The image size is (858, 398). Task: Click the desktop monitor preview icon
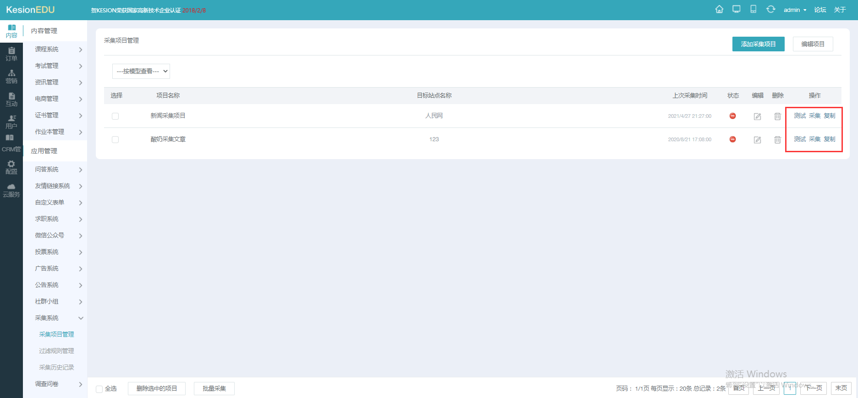(x=736, y=10)
